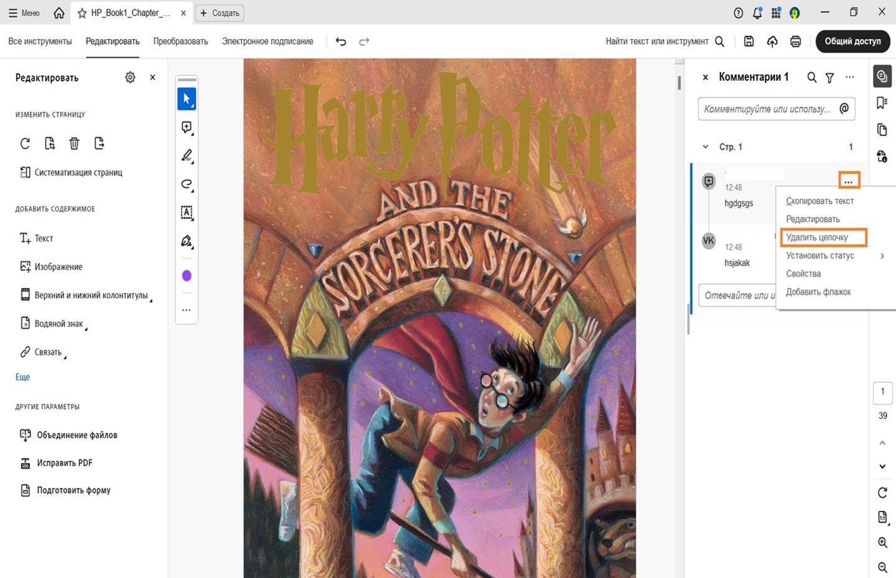Open the Меню hamburger menu
Viewport: 896px width, 578px height.
pyautogui.click(x=24, y=13)
